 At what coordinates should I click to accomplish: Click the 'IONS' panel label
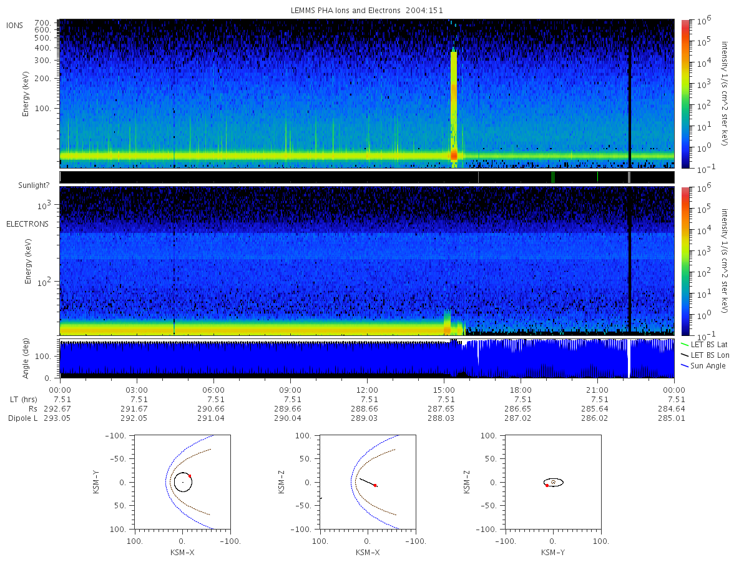point(15,25)
